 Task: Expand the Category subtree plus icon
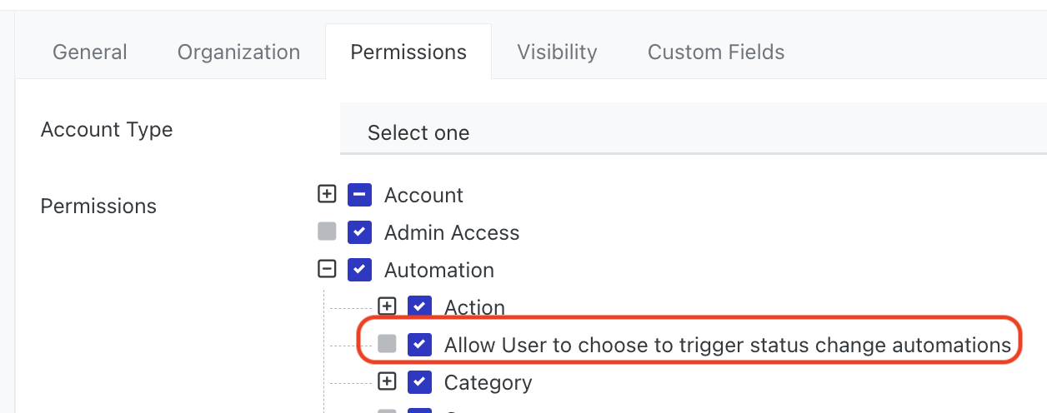pyautogui.click(x=387, y=381)
